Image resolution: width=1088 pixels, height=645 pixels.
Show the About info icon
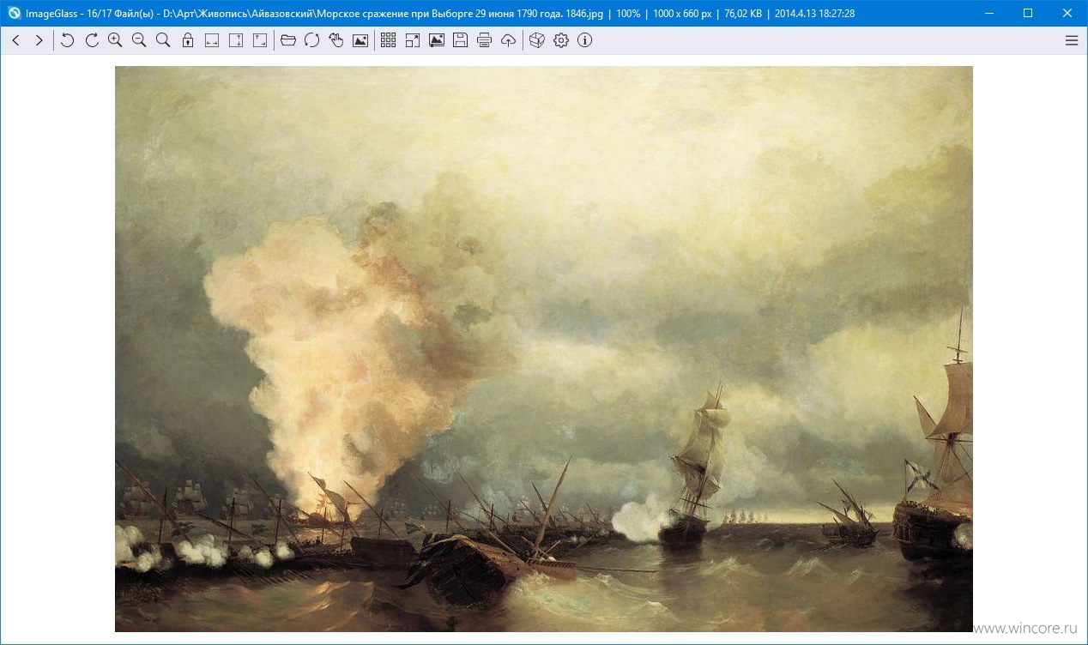585,40
